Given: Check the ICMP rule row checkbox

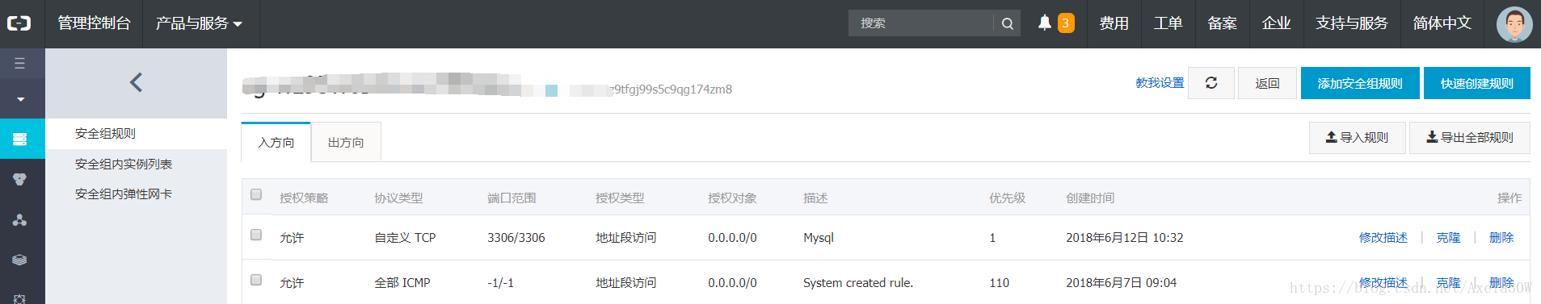Looking at the screenshot, I should click(x=256, y=280).
